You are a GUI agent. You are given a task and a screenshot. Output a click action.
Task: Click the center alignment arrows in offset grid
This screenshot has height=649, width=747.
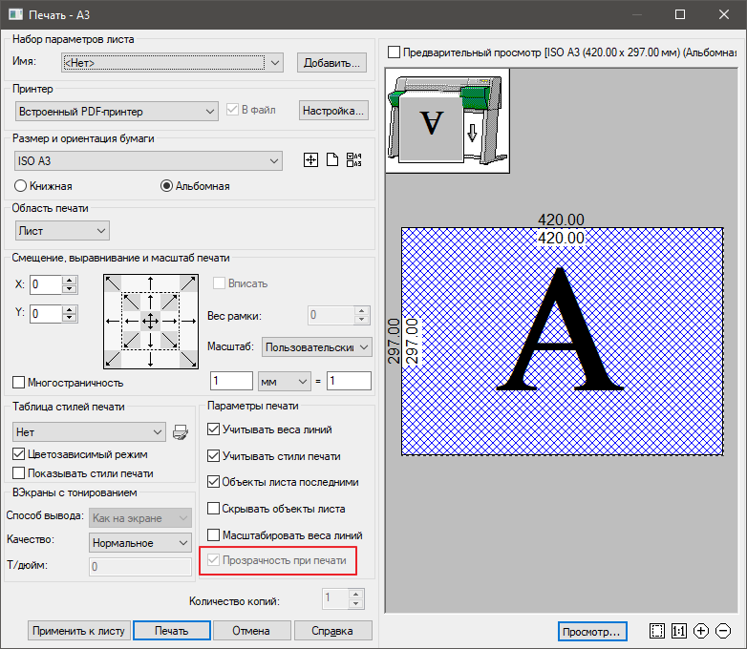(x=149, y=322)
